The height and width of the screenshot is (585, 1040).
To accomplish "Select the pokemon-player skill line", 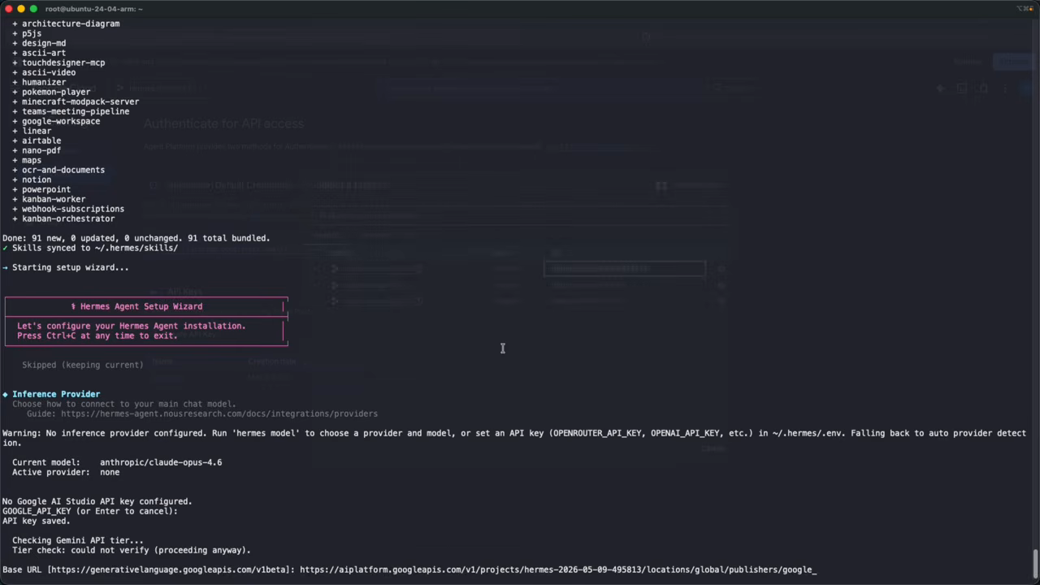I will tap(51, 92).
